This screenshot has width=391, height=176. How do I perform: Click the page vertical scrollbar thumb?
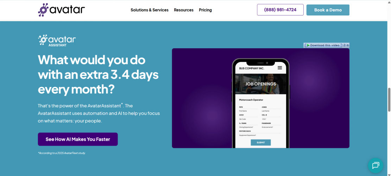[389, 100]
